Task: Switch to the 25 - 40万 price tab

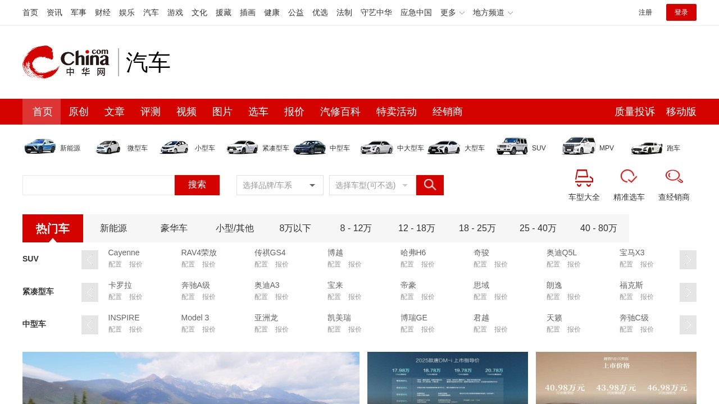Action: 538,228
